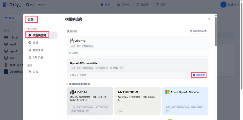The width and height of the screenshot is (243, 120).
Task: Open the isExcel app in workspace list
Action: tap(14, 37)
